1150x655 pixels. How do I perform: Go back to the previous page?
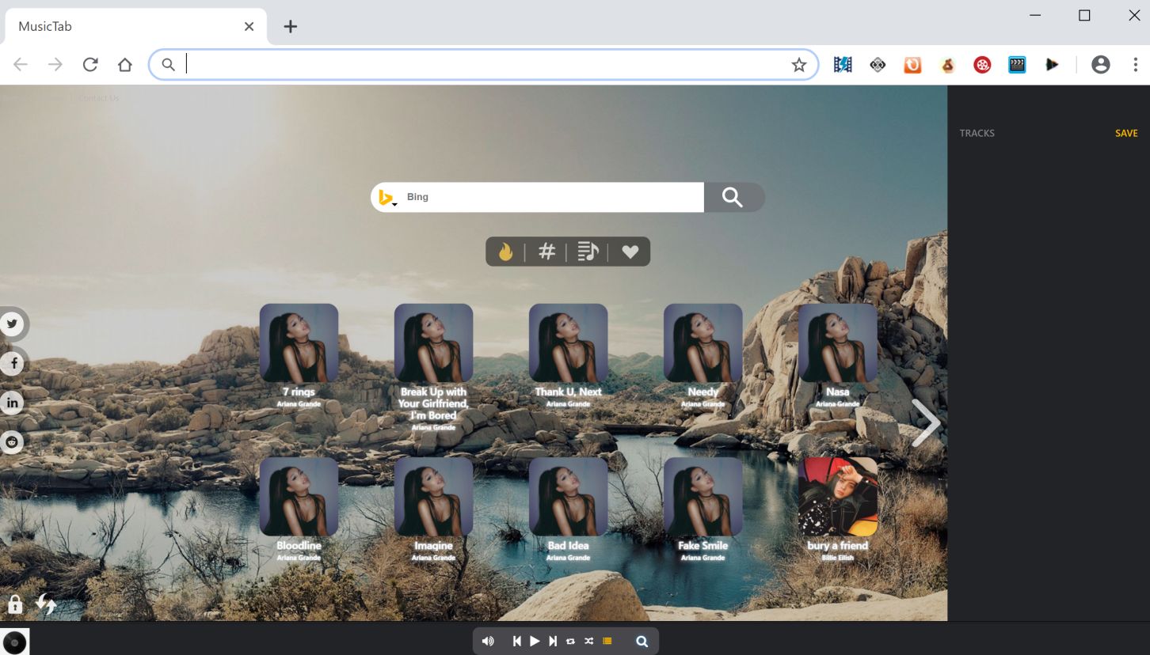21,65
